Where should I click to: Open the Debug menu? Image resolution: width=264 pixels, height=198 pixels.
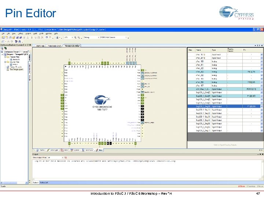(x=21, y=33)
